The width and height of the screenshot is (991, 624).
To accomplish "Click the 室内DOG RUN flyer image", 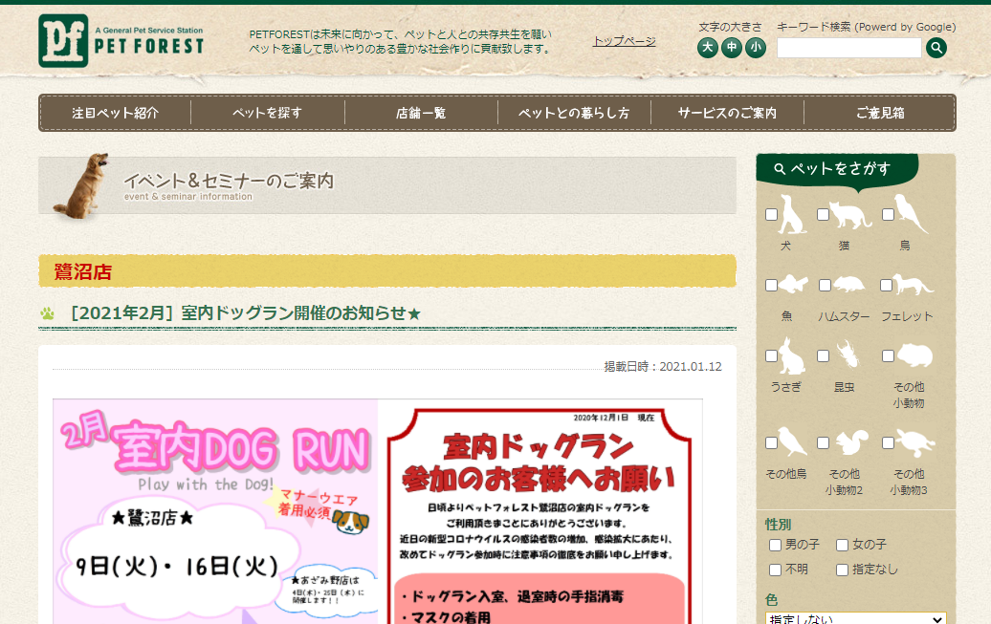I will tap(215, 511).
